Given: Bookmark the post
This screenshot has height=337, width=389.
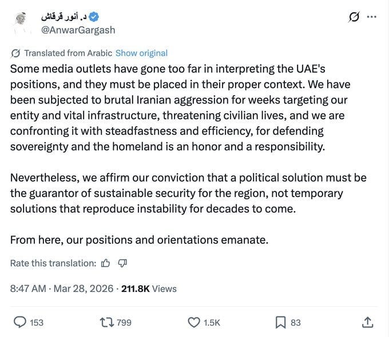Looking at the screenshot, I should 280,322.
